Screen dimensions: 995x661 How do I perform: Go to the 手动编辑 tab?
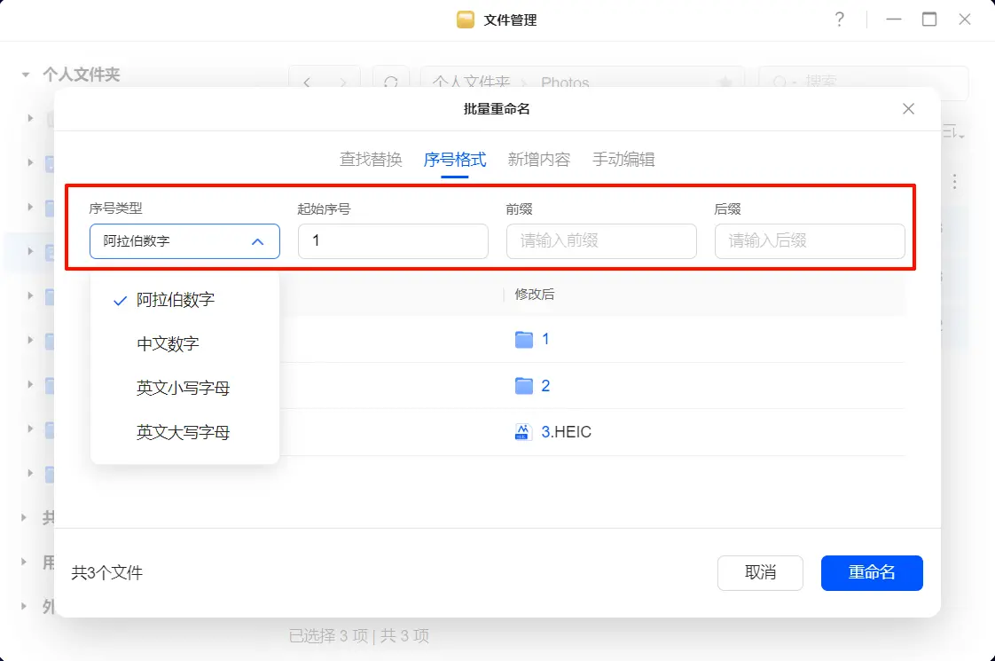(623, 160)
